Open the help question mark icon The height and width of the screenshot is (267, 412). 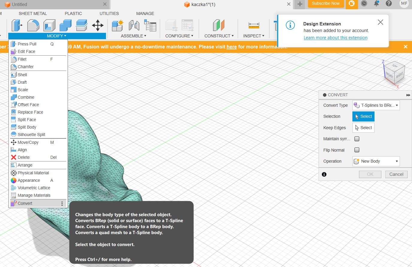click(x=389, y=4)
